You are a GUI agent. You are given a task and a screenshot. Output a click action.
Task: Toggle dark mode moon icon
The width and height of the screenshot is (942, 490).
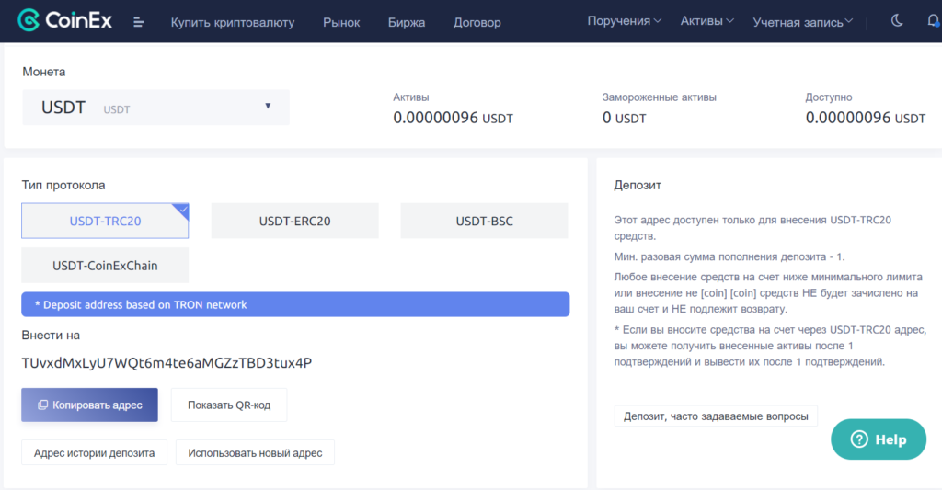tap(897, 20)
